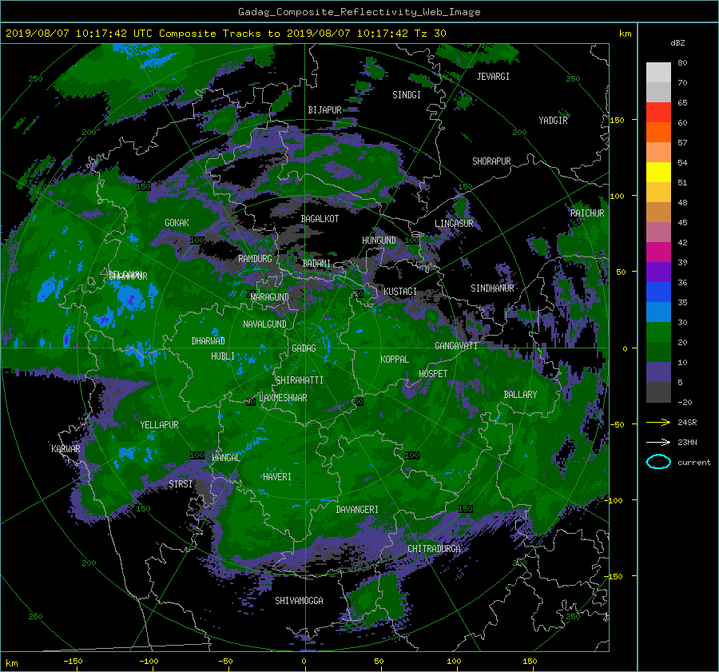Click the NAVALGUND city label

point(264,324)
